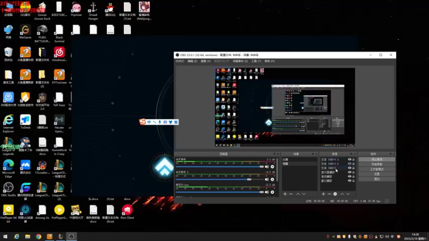The height and width of the screenshot is (241, 429).
Task: Select Dread Hunger desktop icon
Action: pyautogui.click(x=93, y=11)
